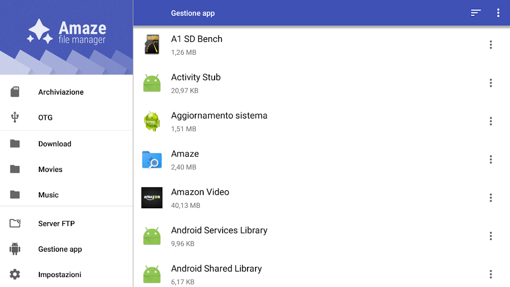
Task: Open options menu for Amazon Video
Action: [x=491, y=198]
